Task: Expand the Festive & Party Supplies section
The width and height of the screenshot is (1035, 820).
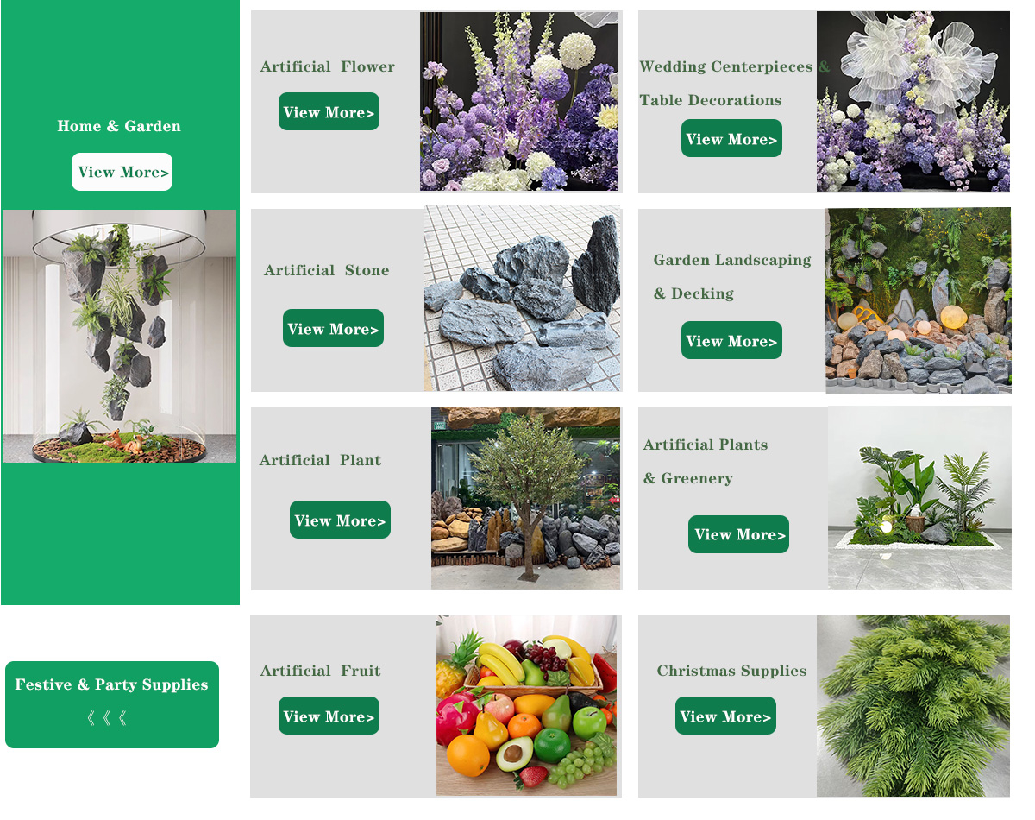Action: click(x=112, y=704)
